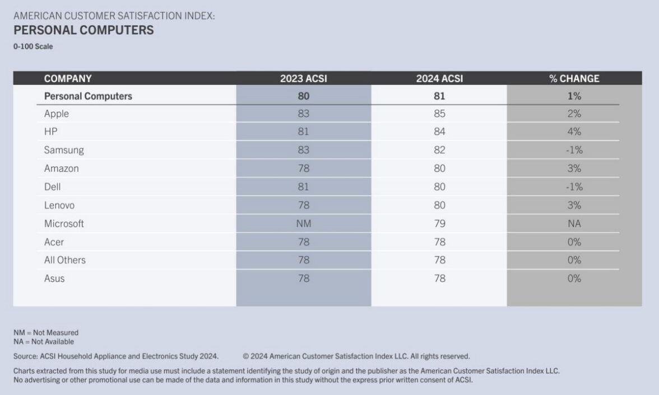Click the 2023 ACSI column header
This screenshot has height=395, width=659.
tap(303, 78)
